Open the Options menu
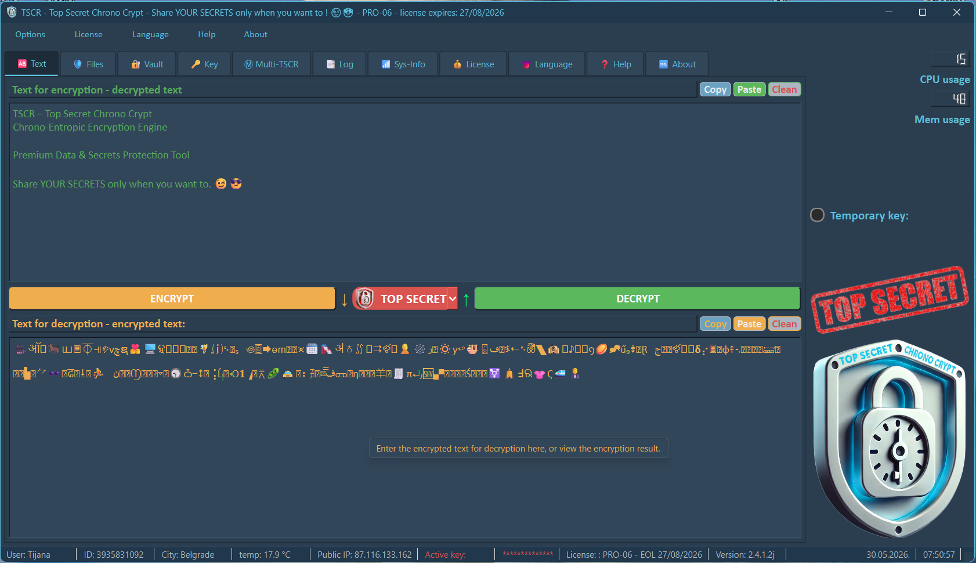Screen dimensions: 976x563 (x=30, y=34)
